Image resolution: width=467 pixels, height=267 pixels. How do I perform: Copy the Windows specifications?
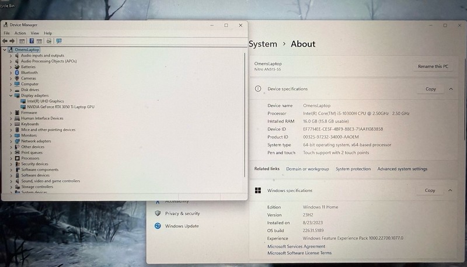(x=430, y=190)
